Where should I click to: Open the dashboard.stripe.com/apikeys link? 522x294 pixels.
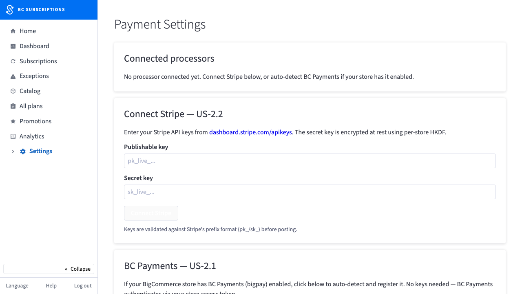click(250, 132)
